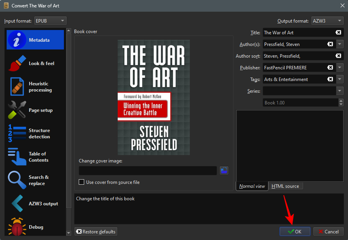348x240 pixels.
Task: Enable Use cover from source file
Action: 81,182
